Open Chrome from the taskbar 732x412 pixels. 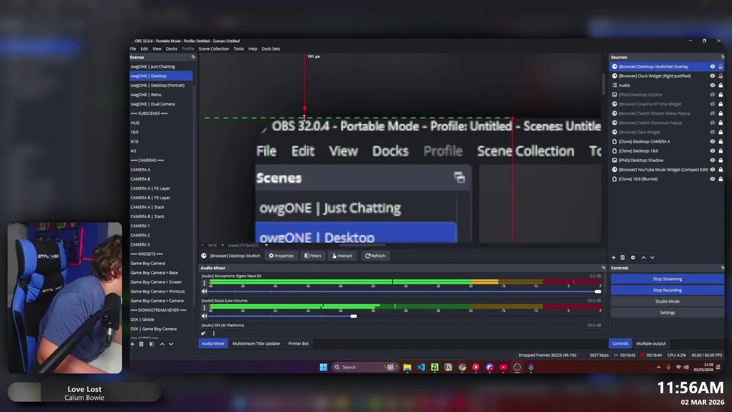[x=462, y=367]
